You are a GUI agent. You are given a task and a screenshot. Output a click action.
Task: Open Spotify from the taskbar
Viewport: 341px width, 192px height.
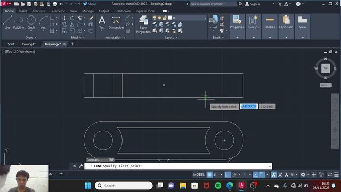218,186
